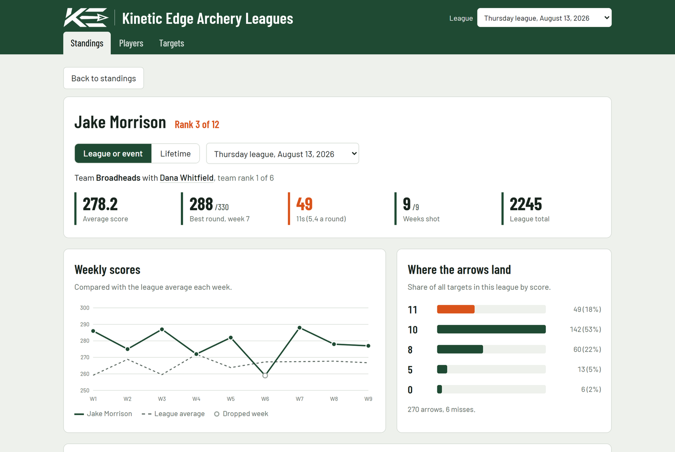Click the bar for score 5
675x452 pixels.
442,369
